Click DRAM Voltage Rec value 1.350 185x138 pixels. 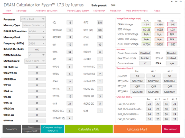pyautogui.click(x=160, y=24)
